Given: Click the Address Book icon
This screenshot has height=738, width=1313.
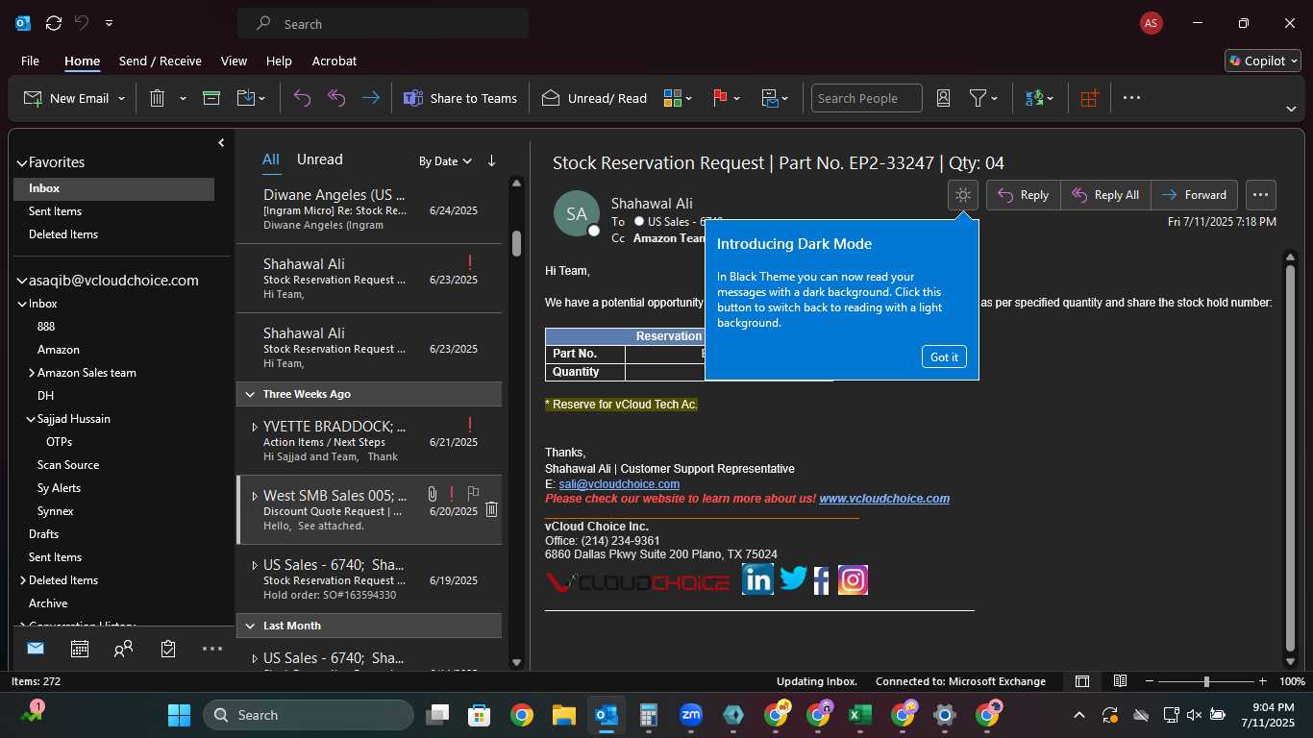Looking at the screenshot, I should (943, 98).
